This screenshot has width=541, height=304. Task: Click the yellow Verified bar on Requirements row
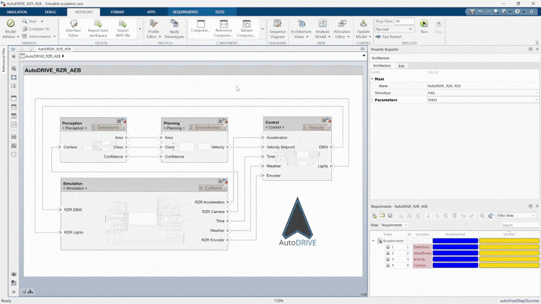pos(509,241)
